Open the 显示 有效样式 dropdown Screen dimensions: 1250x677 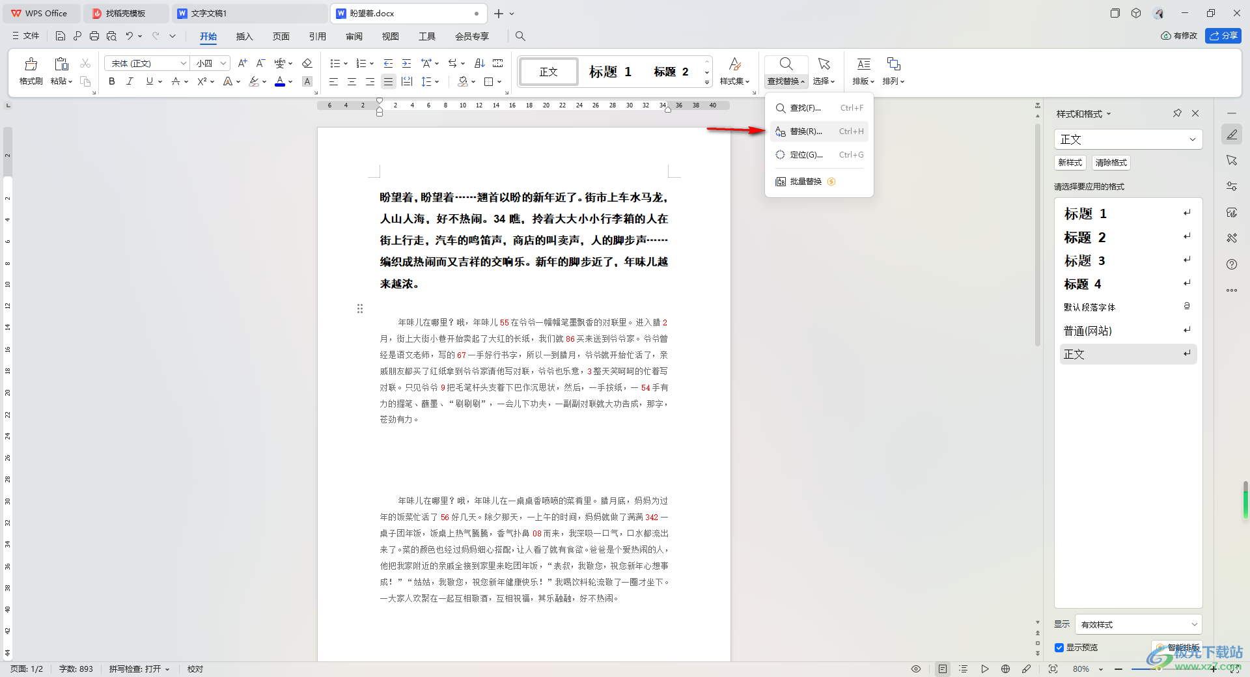click(x=1139, y=624)
